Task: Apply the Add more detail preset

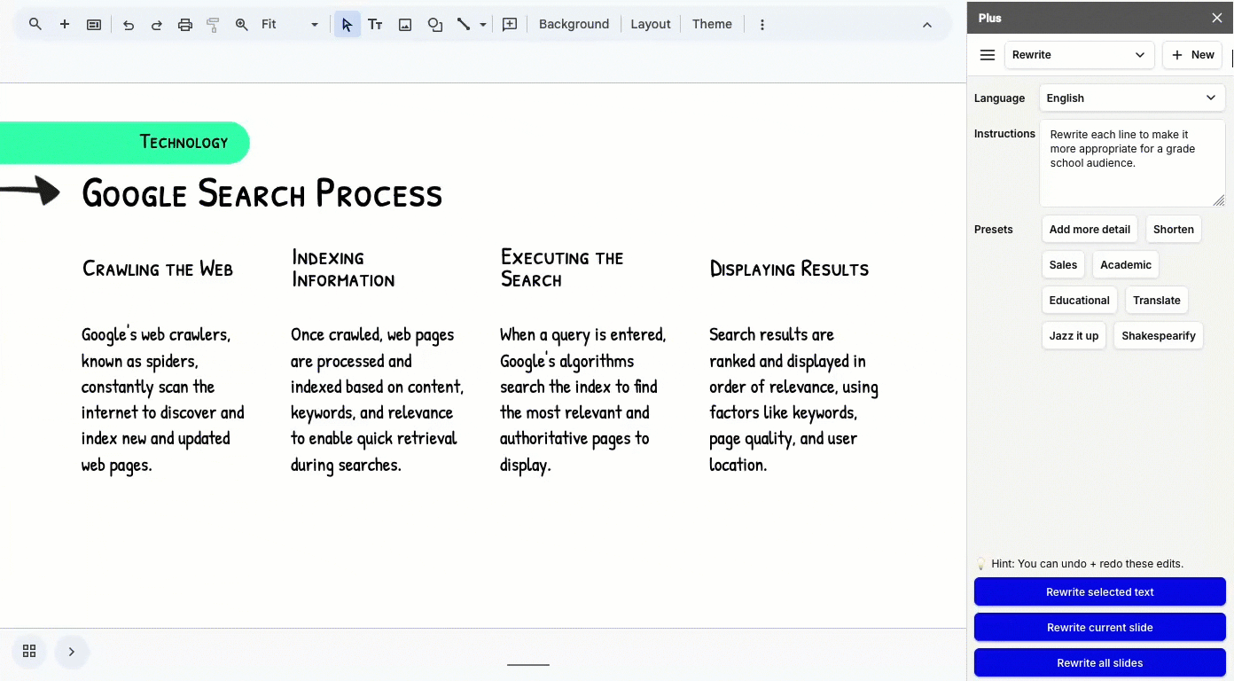Action: [x=1090, y=230]
